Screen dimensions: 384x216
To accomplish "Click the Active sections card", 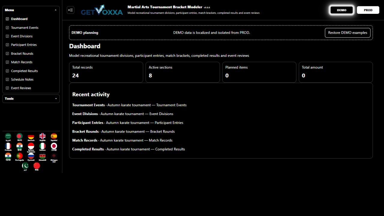I will coord(183,72).
